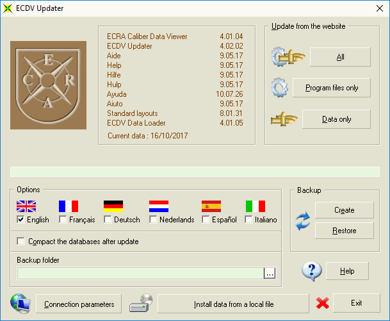Image resolution: width=390 pixels, height=321 pixels.
Task: Click the pipe icon beside Data only
Action: pyautogui.click(x=284, y=119)
